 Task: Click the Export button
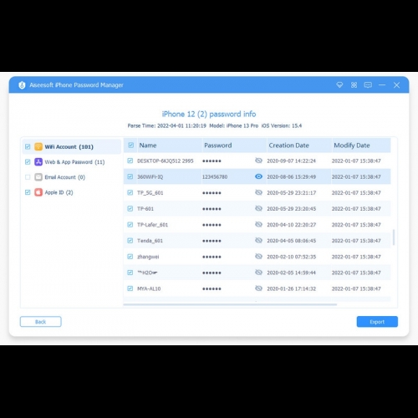pos(377,322)
